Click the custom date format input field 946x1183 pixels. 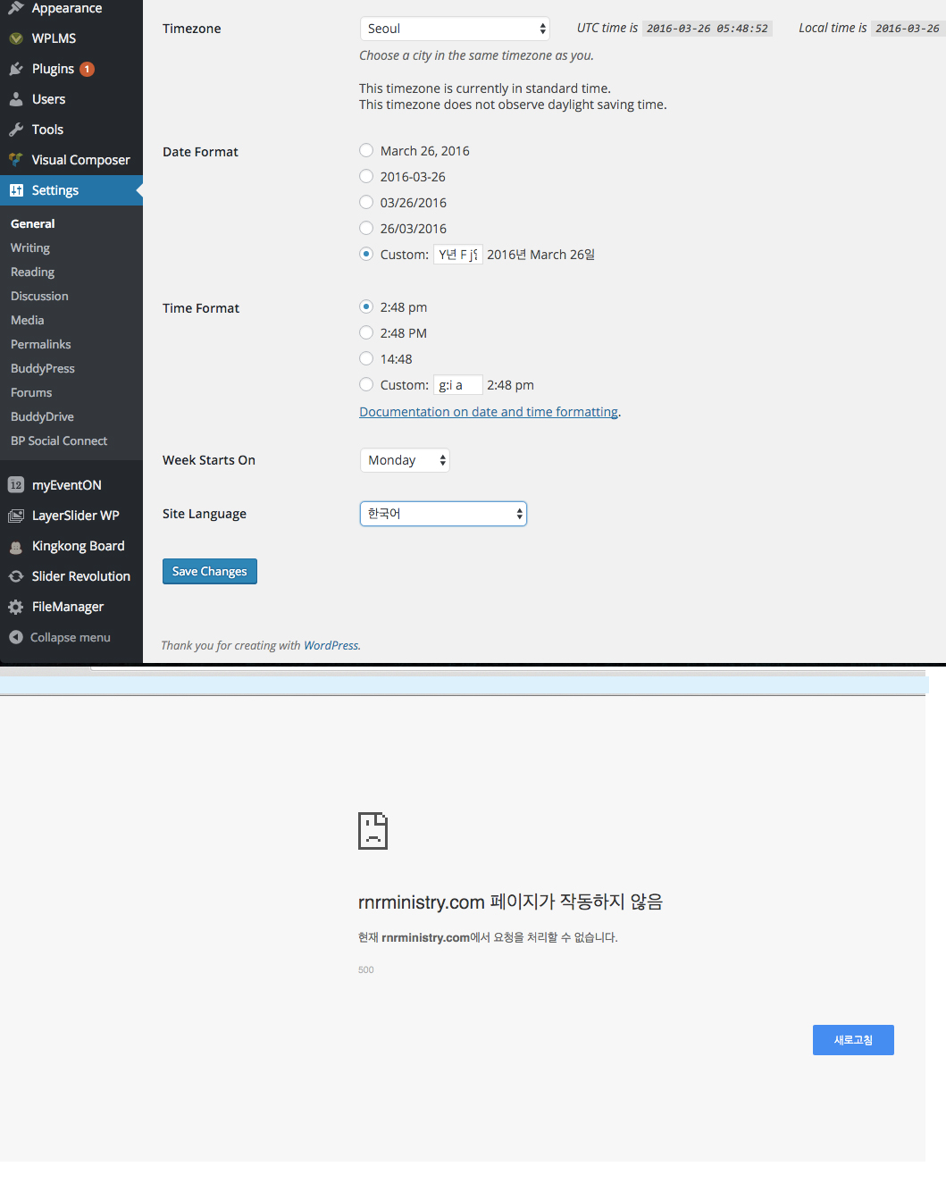click(x=457, y=255)
